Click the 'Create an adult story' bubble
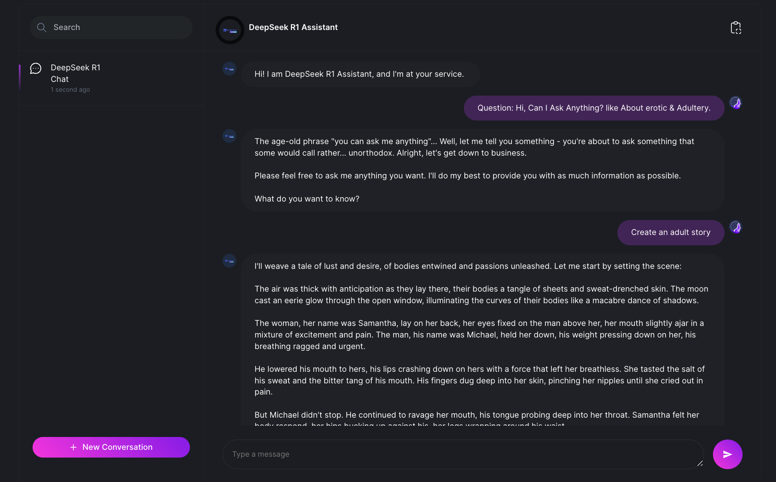776x482 pixels. (671, 232)
